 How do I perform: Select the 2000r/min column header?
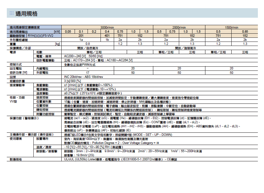[179, 27]
